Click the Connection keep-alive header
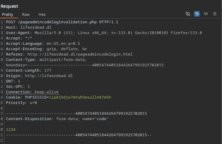222x144 pixels. point(32,92)
